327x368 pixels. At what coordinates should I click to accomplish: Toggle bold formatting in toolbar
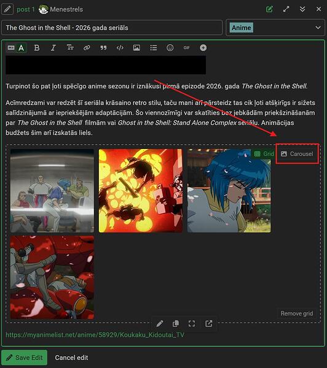pos(37,48)
